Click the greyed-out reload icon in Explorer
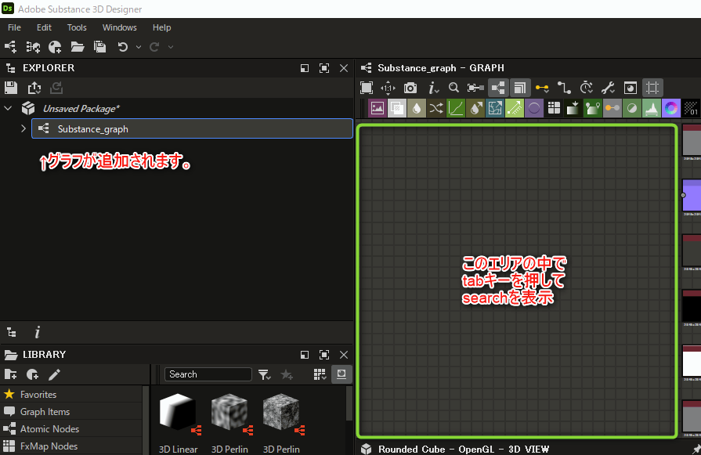This screenshot has width=701, height=455. pos(56,88)
